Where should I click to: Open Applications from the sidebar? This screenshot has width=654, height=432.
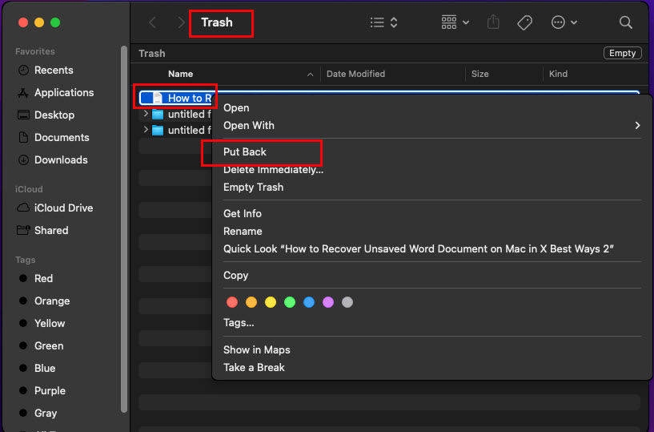(x=63, y=92)
